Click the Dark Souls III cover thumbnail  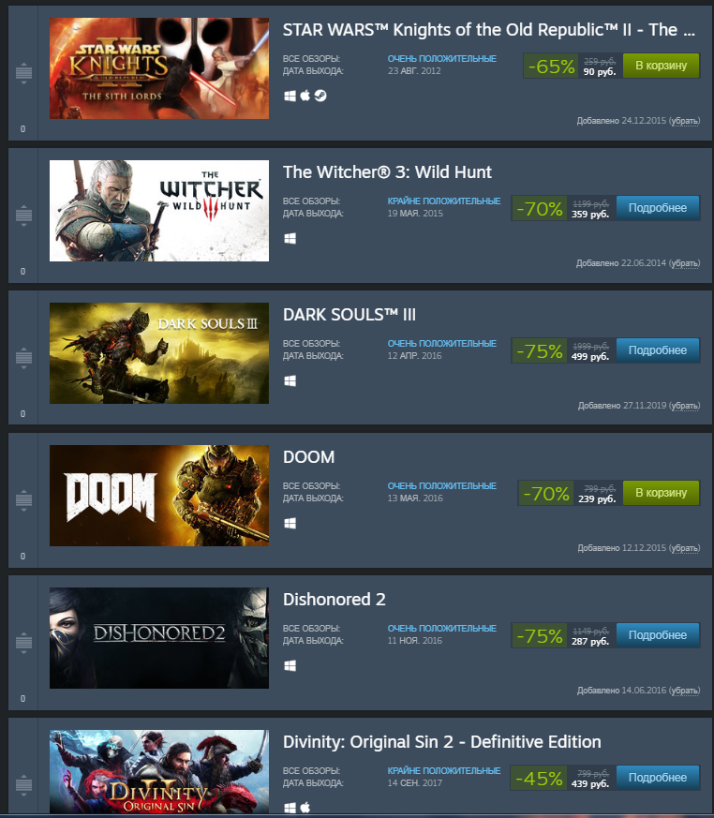[159, 353]
